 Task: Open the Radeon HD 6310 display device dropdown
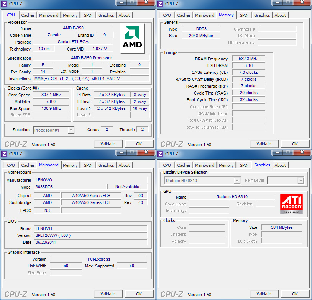click(202, 181)
